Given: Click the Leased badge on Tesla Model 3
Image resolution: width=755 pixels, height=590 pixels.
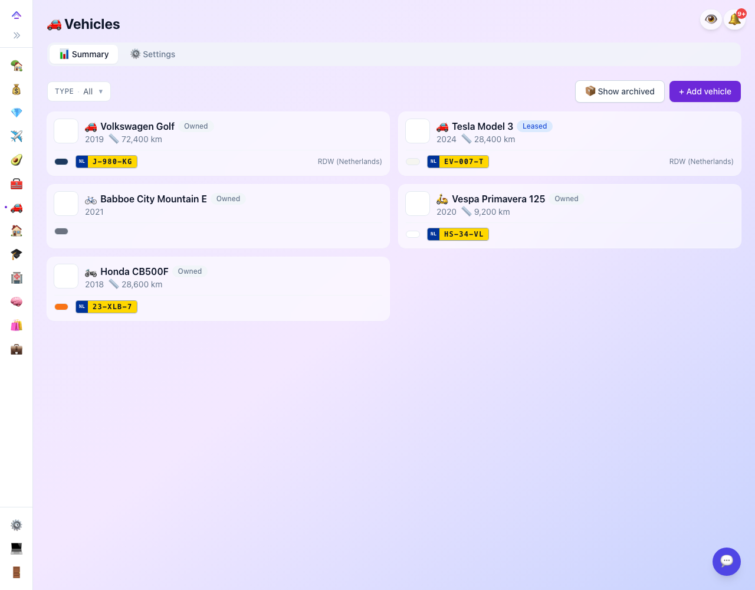Looking at the screenshot, I should pyautogui.click(x=534, y=126).
